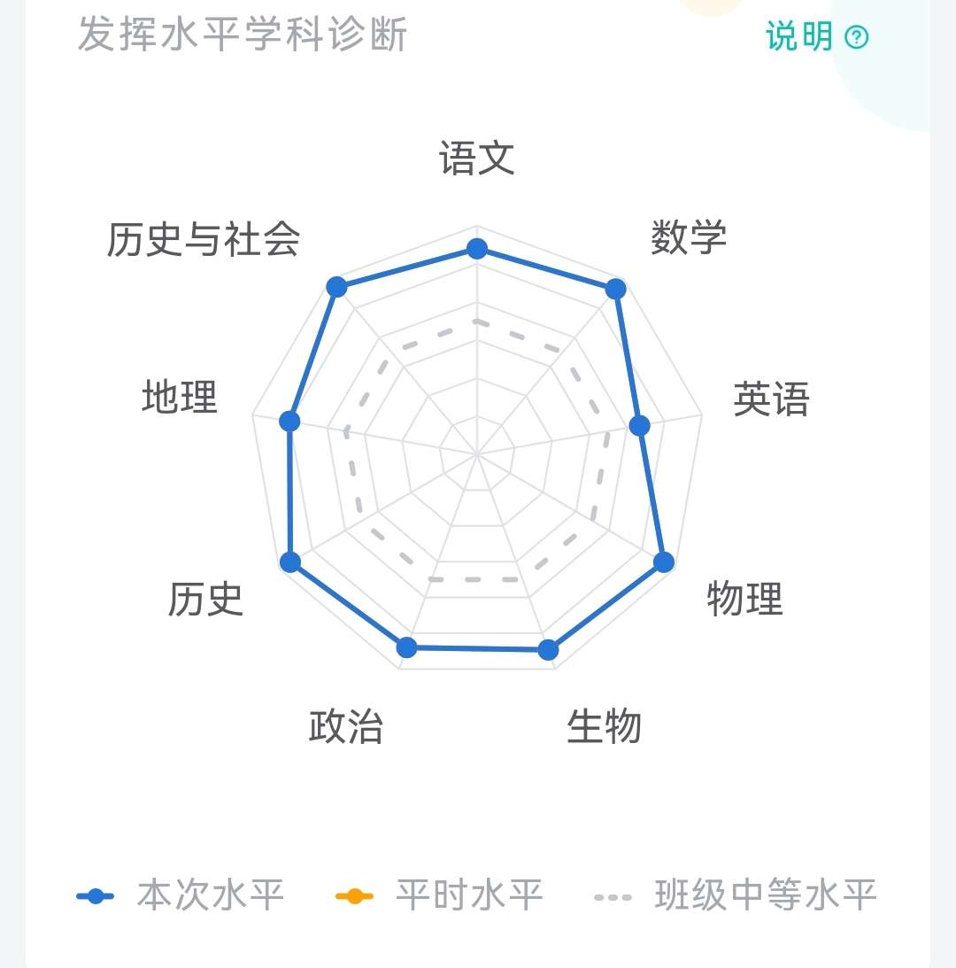Click the 地理 data point on radar
The image size is (956, 968).
(289, 421)
